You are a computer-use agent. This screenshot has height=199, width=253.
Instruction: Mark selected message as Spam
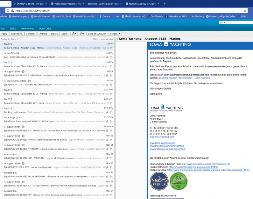(x=64, y=34)
